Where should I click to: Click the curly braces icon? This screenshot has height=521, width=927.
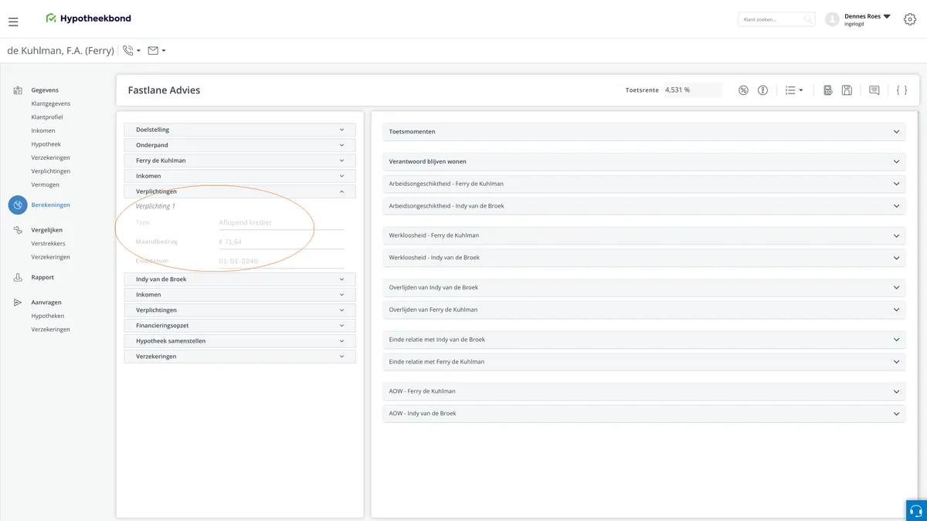pos(902,90)
